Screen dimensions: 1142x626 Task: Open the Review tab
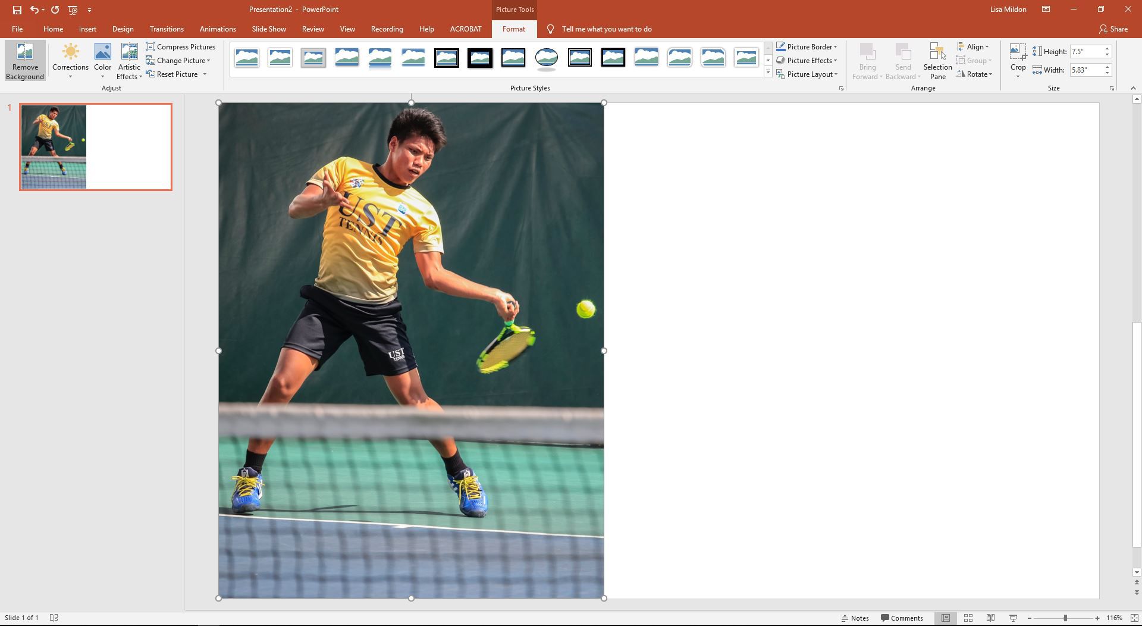tap(313, 29)
